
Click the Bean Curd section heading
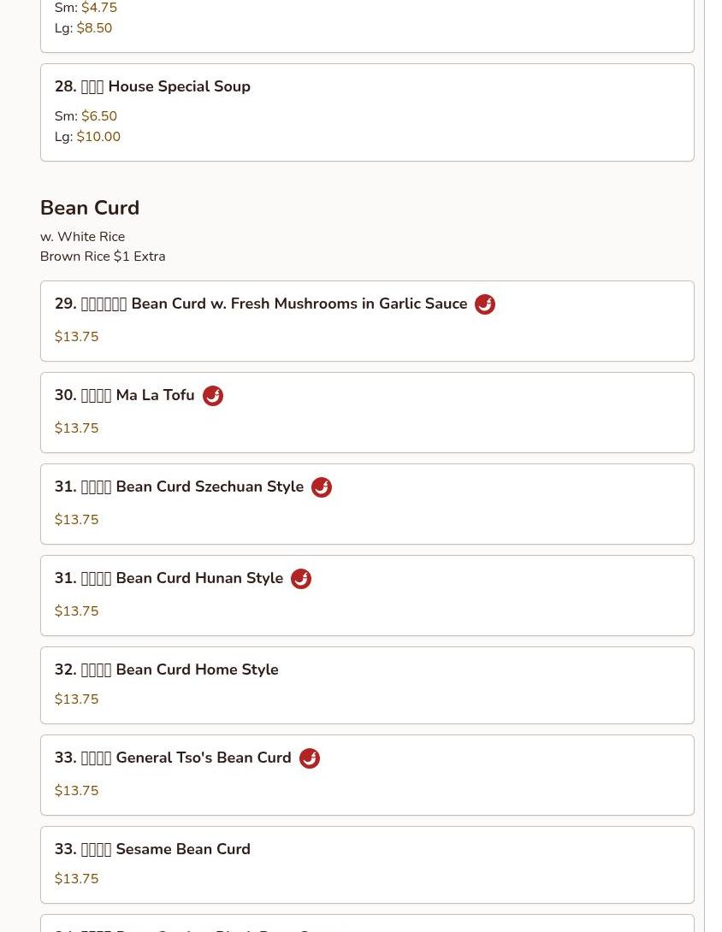90,208
